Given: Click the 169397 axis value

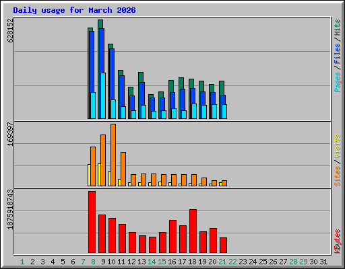Looking at the screenshot, I should pyautogui.click(x=10, y=134).
